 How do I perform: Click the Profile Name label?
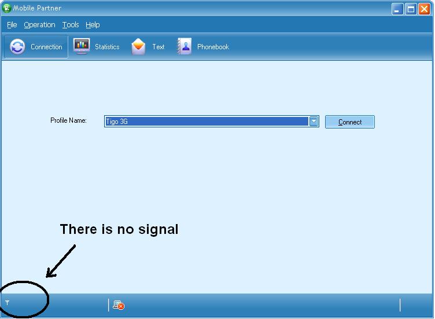tap(68, 120)
